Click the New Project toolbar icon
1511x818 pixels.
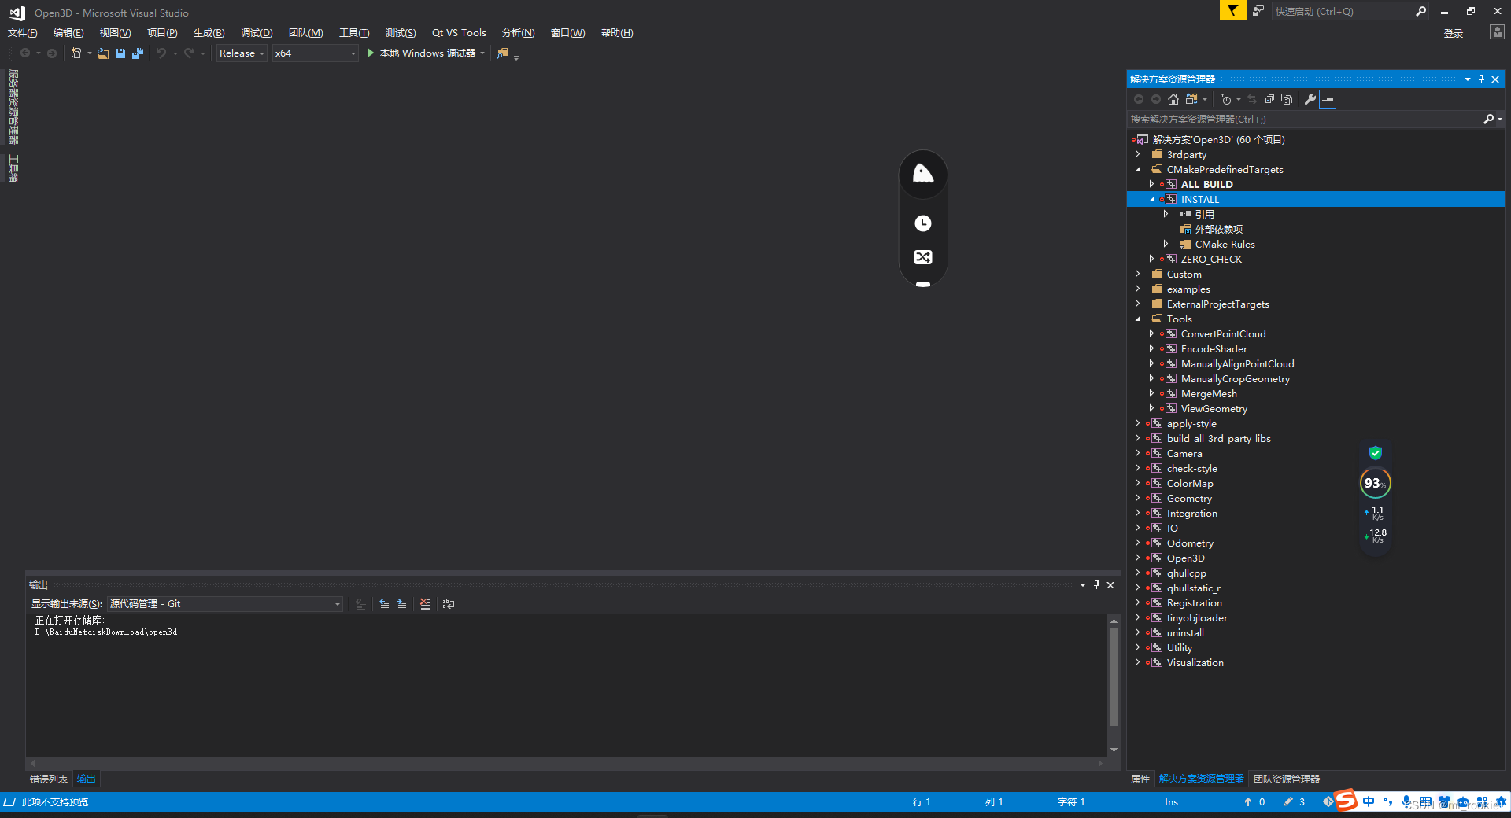(76, 53)
